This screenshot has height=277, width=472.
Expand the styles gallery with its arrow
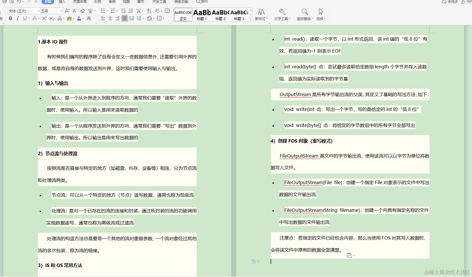point(250,19)
